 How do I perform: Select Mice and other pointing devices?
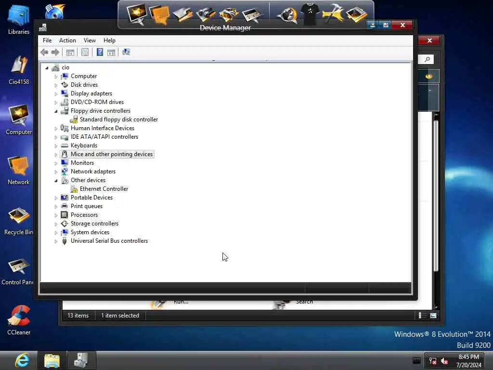pos(112,154)
